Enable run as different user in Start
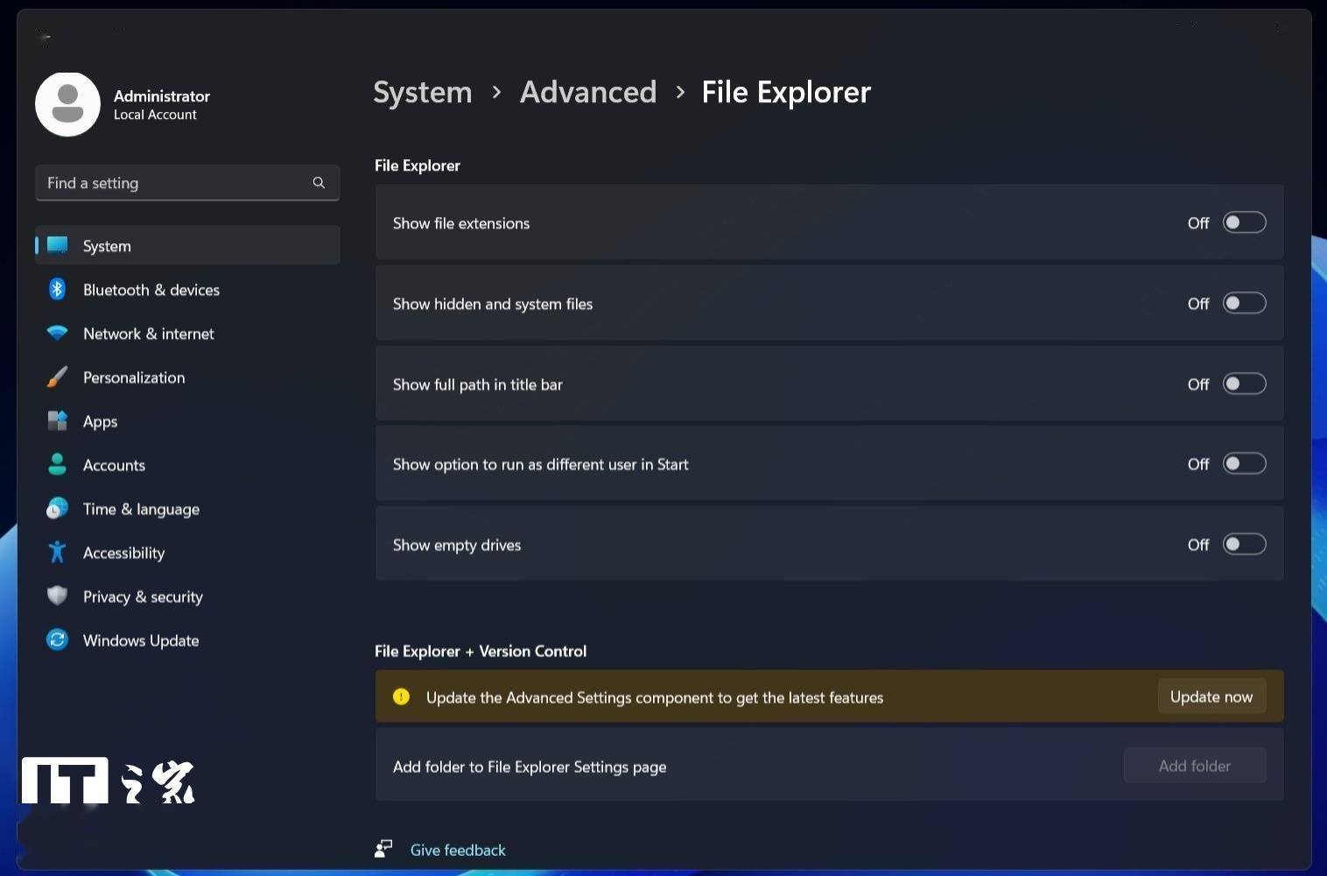The image size is (1327, 876). [x=1244, y=463]
